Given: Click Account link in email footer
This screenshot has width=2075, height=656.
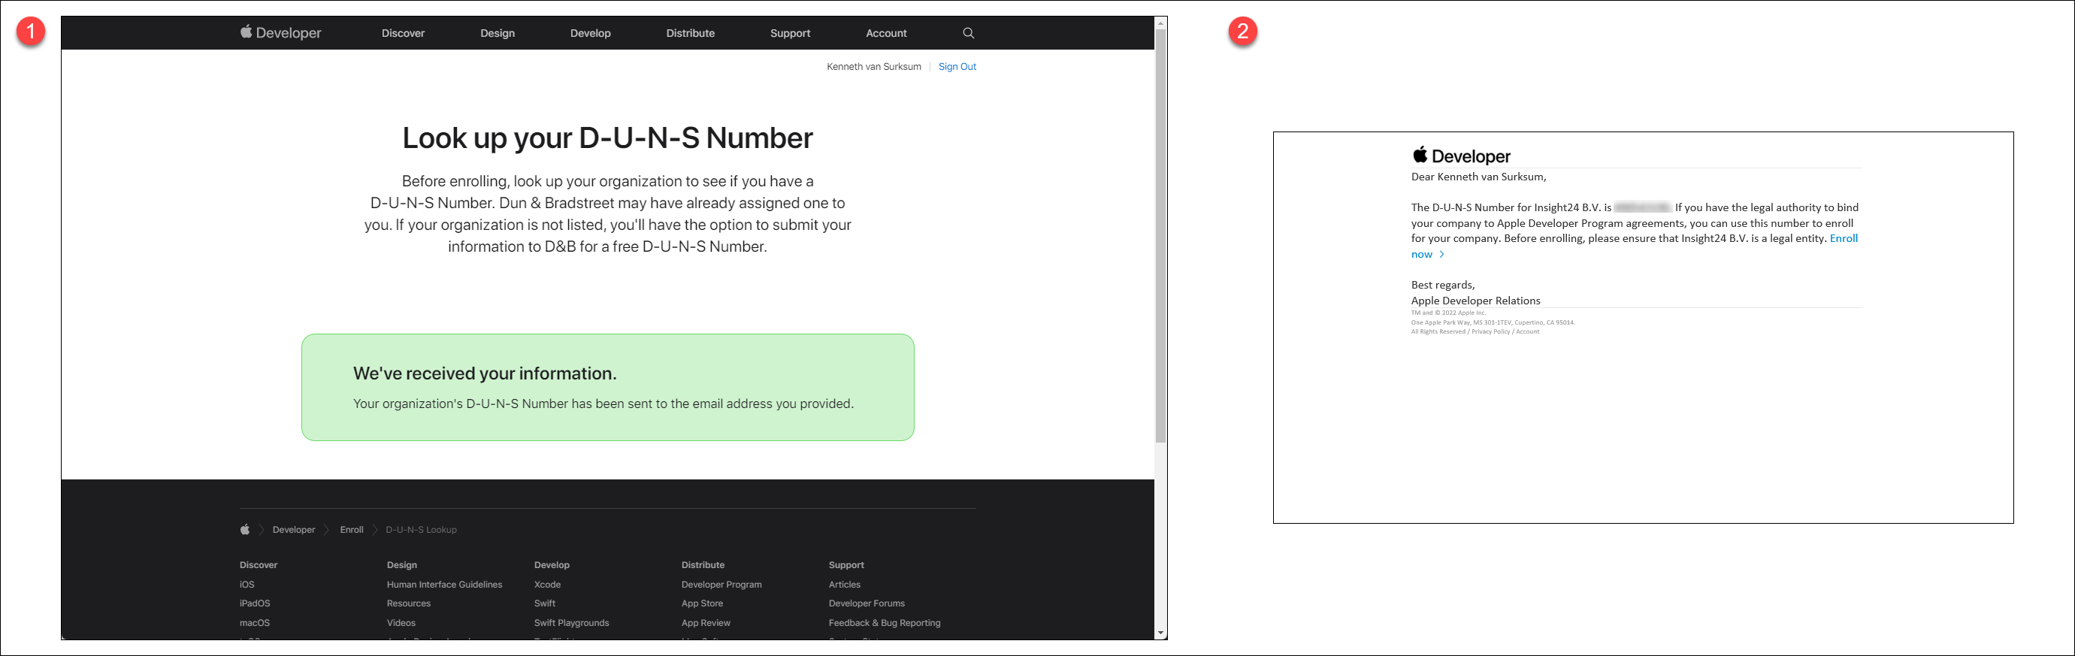Looking at the screenshot, I should pos(1527,331).
